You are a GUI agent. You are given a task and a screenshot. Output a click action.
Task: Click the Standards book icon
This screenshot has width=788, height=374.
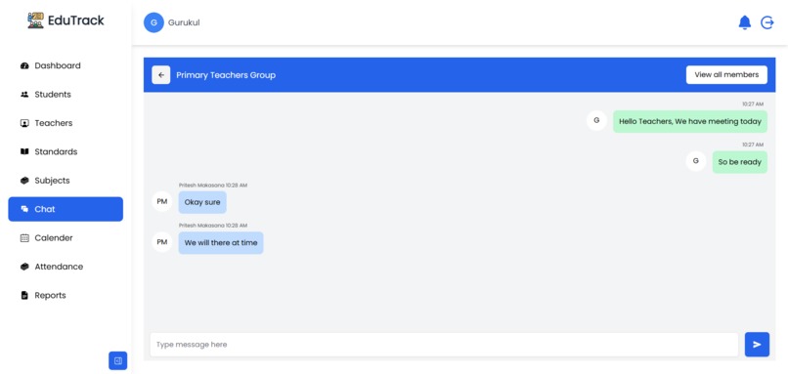click(24, 151)
